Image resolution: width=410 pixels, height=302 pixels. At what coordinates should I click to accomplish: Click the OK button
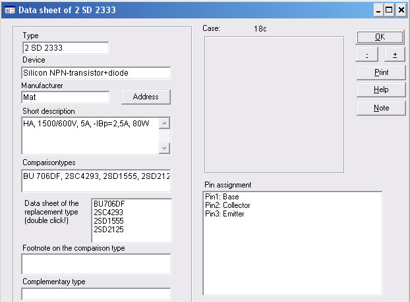pos(380,37)
